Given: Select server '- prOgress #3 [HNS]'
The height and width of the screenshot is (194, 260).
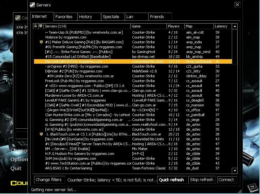Looking at the screenshot, I should pos(133,66).
